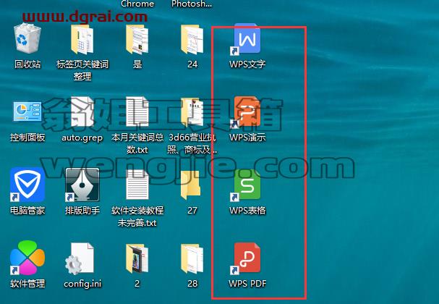Image resolution: width=439 pixels, height=304 pixels.
Task: Launch the WPS PDF red icon
Action: pos(246,258)
